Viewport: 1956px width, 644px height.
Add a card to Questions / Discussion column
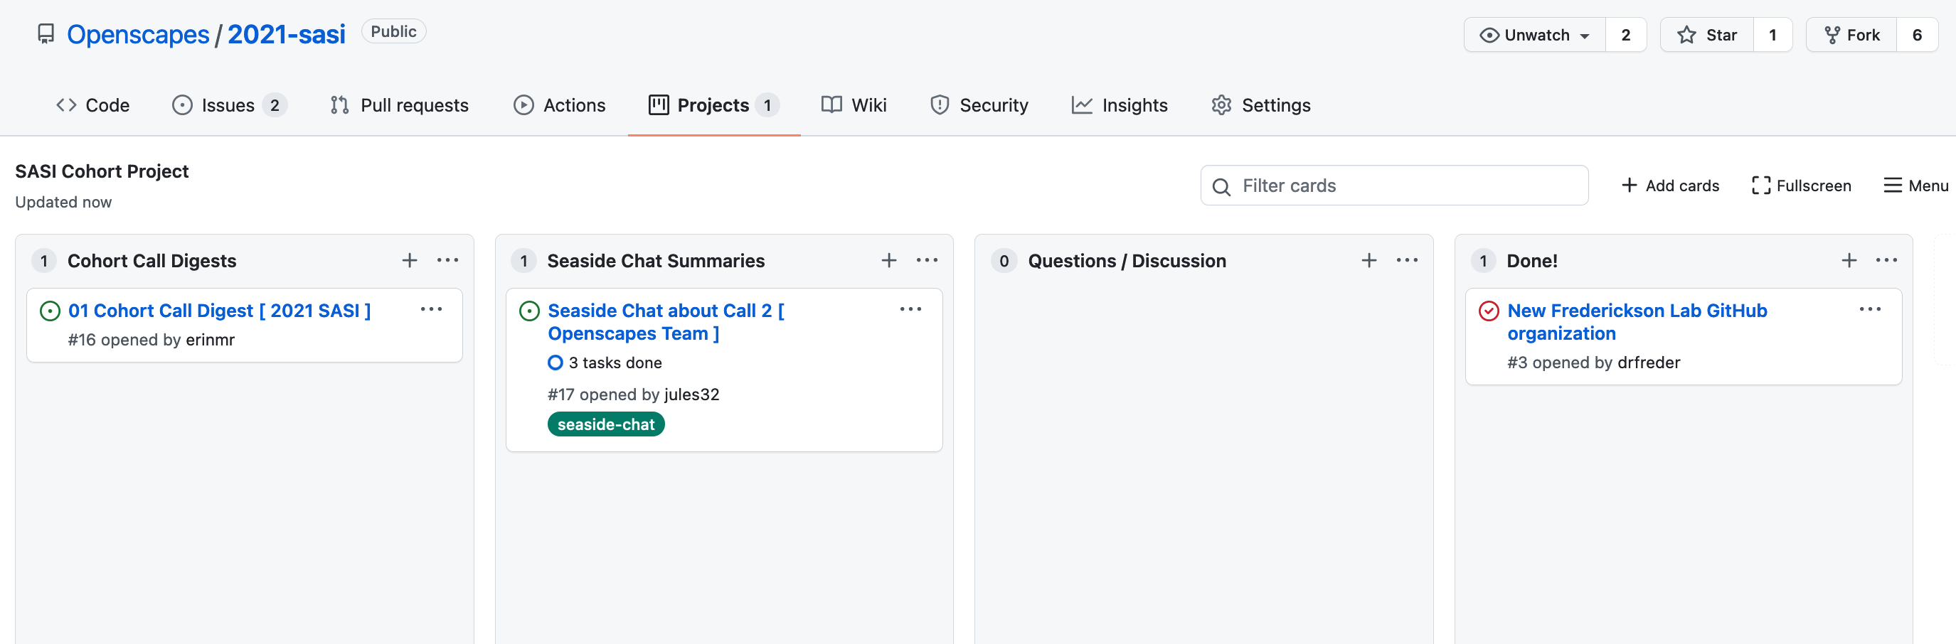pyautogui.click(x=1368, y=259)
